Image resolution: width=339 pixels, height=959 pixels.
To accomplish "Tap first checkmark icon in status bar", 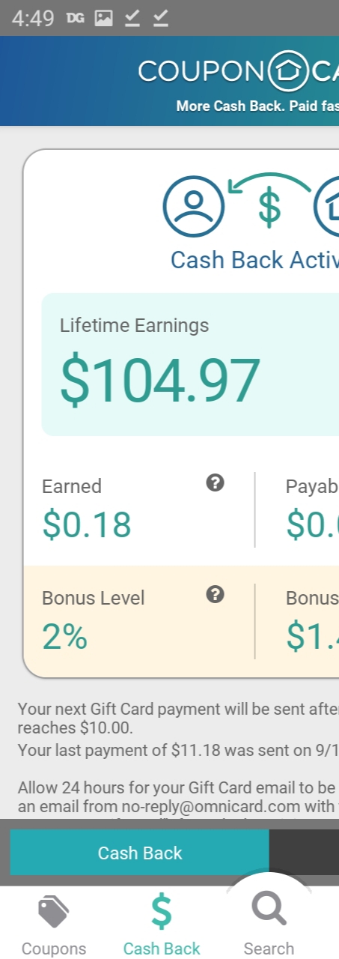I will coord(132,18).
